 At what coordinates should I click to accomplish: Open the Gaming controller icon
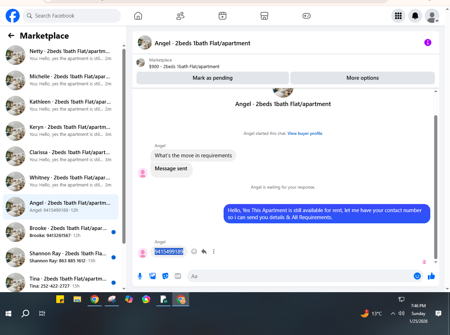point(307,16)
